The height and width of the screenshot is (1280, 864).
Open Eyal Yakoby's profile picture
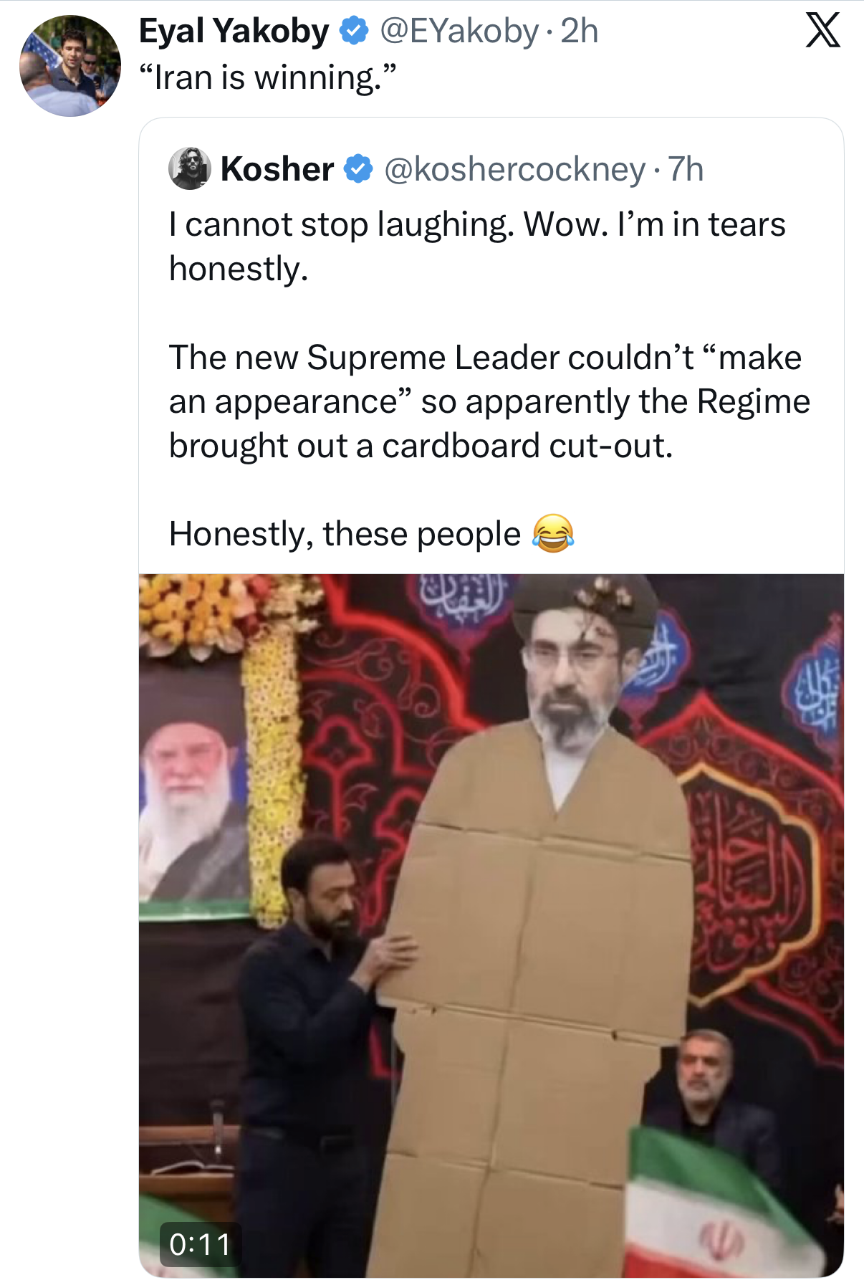[69, 66]
